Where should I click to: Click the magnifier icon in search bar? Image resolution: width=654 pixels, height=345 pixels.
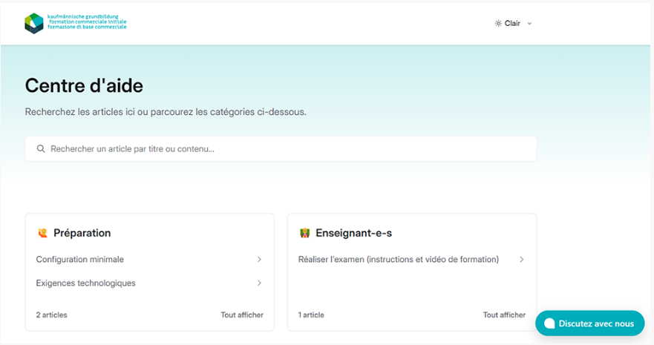[41, 149]
